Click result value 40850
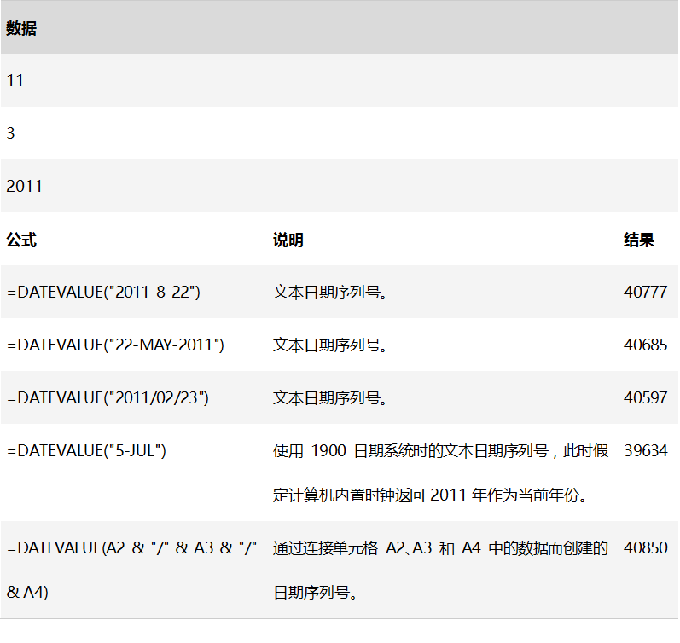 coord(645,548)
